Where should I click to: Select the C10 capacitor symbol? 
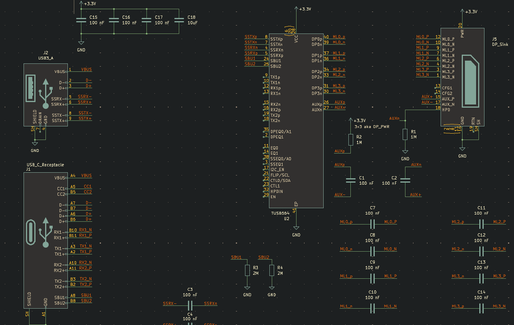[372, 308]
